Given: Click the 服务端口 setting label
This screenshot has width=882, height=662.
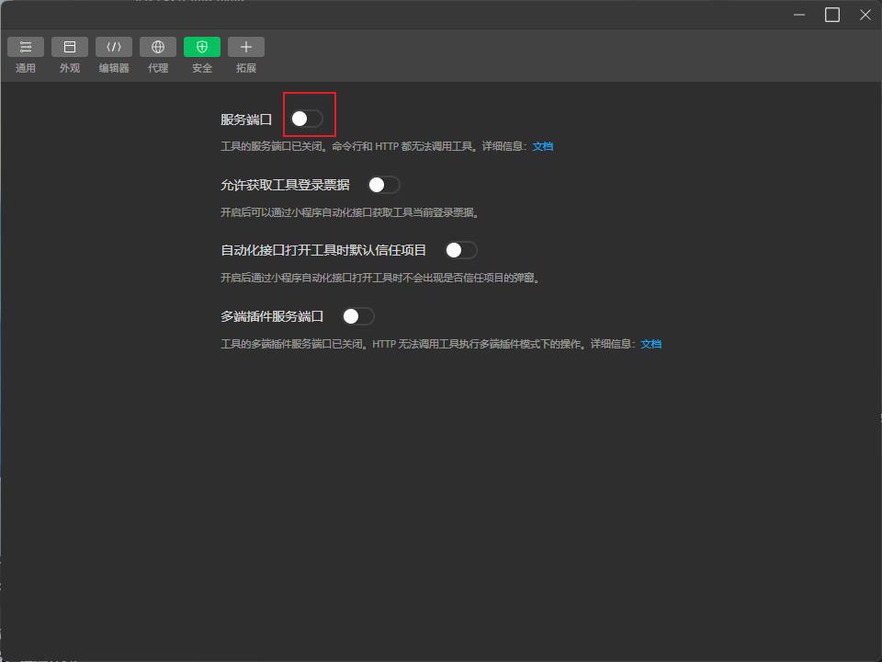Looking at the screenshot, I should 246,120.
